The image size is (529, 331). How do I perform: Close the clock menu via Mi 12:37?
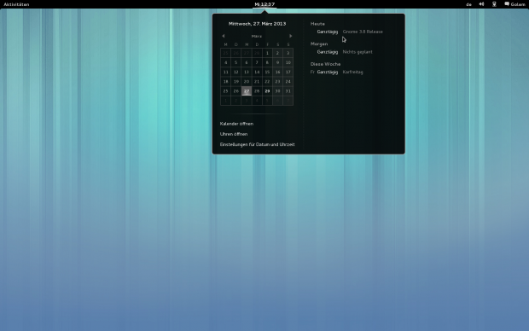pyautogui.click(x=264, y=4)
